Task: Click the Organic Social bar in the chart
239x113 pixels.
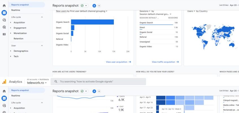Action: [72, 33]
